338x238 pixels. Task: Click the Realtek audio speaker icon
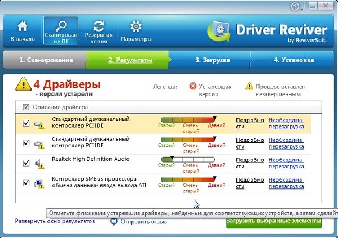(39, 164)
